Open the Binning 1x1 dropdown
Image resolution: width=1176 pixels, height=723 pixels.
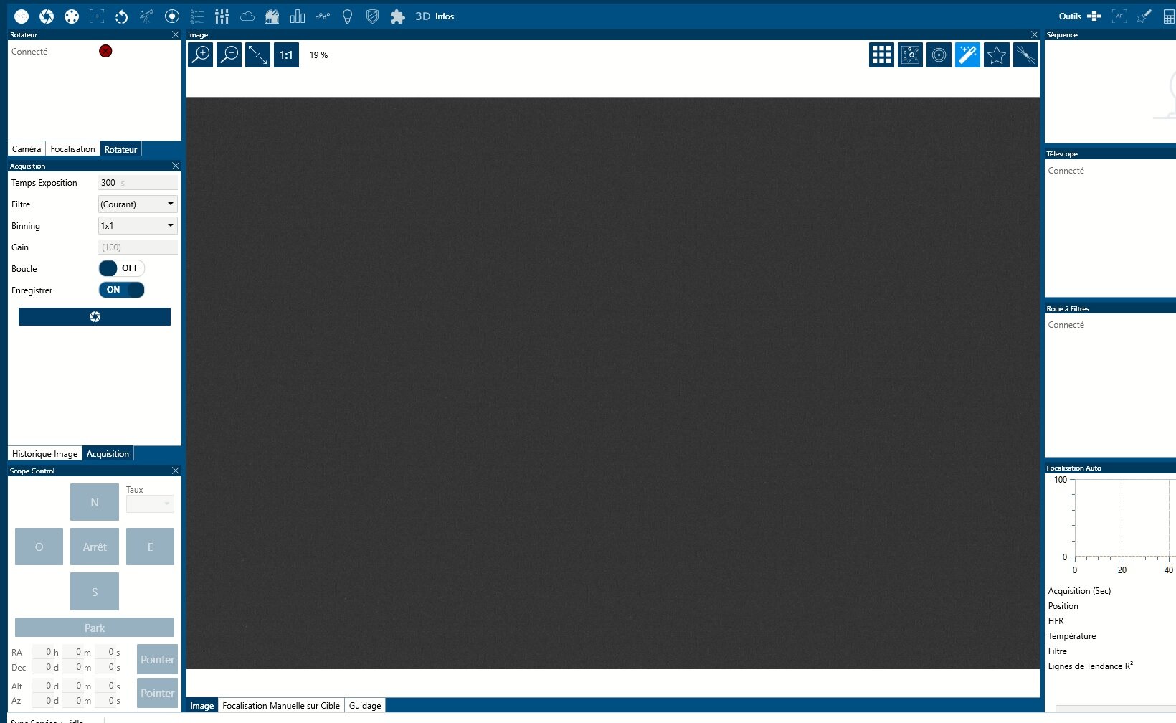point(138,226)
